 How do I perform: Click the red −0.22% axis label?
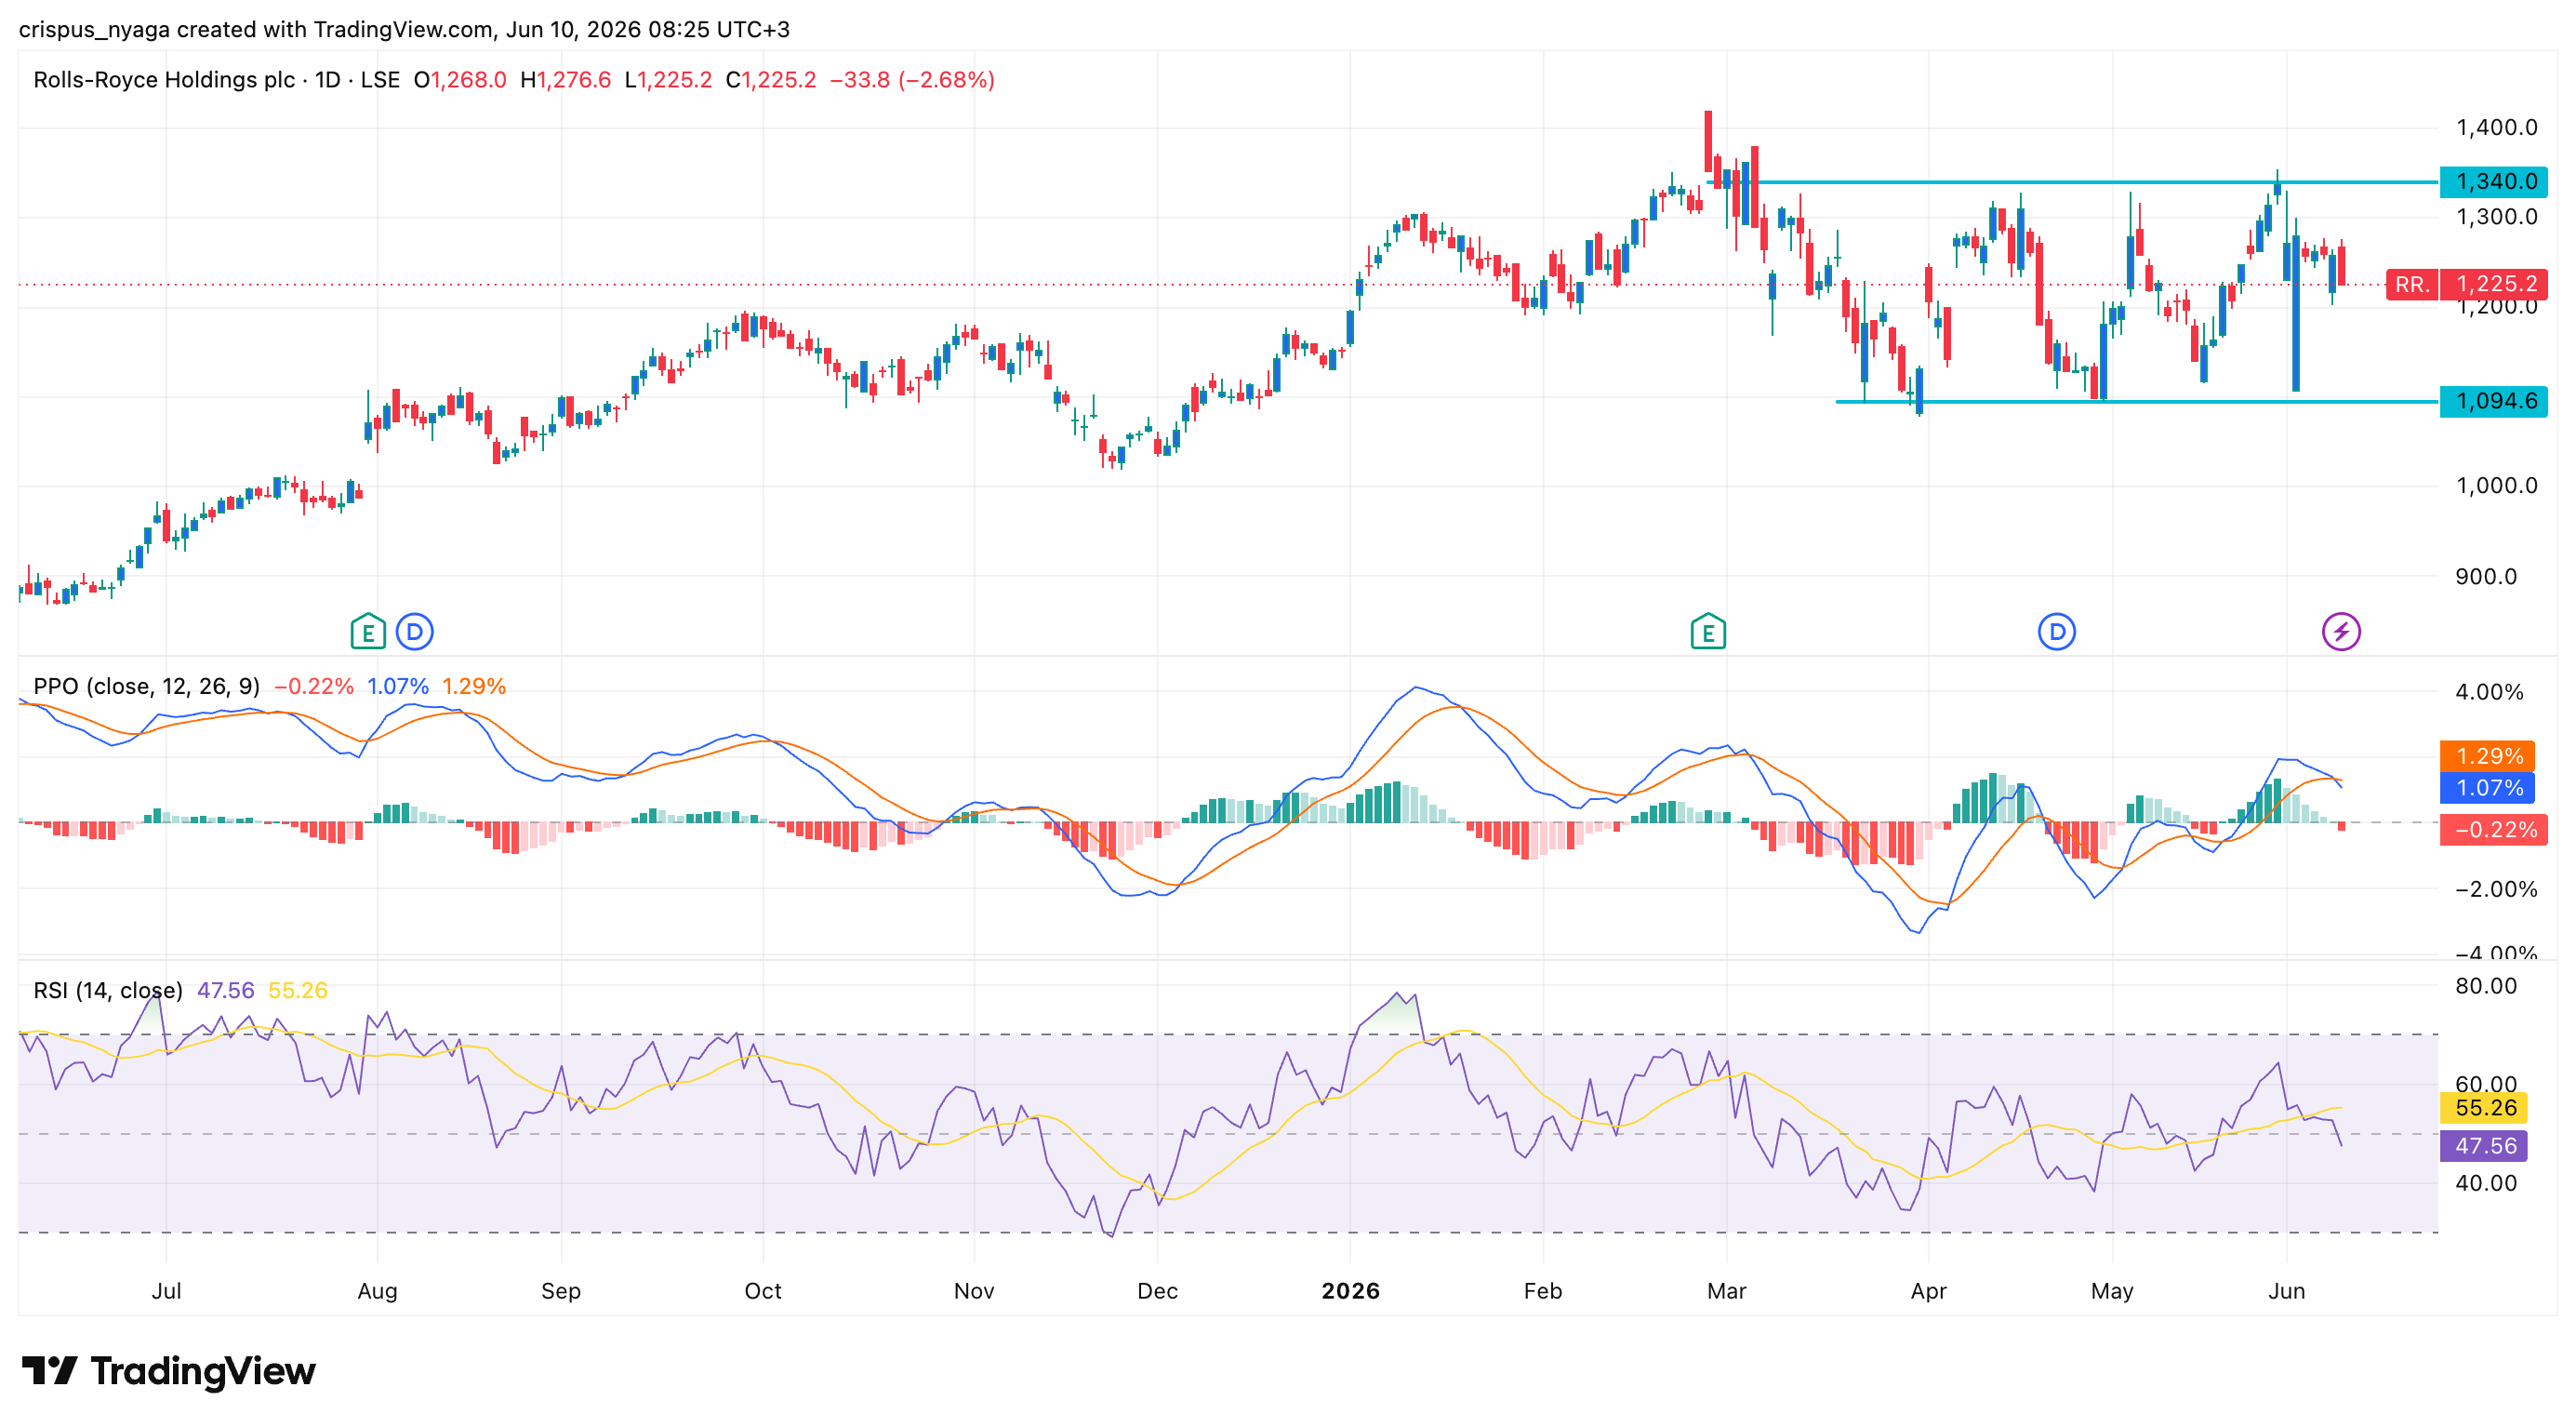click(2493, 830)
